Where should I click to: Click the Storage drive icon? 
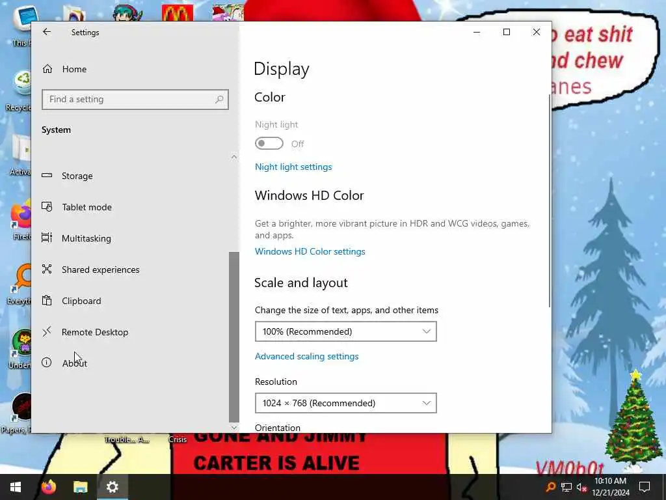[x=47, y=175]
